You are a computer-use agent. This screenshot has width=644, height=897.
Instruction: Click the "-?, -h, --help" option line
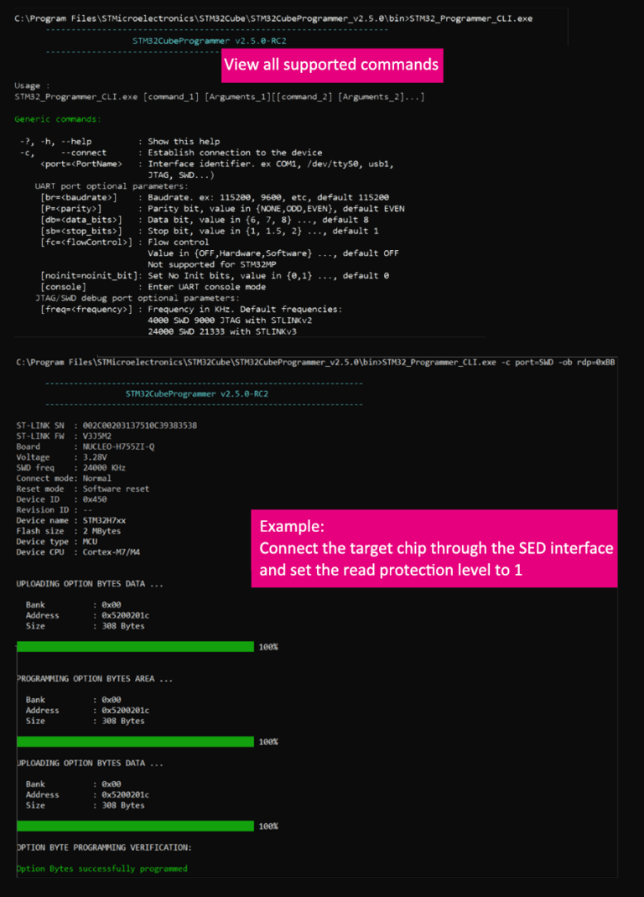(55, 142)
